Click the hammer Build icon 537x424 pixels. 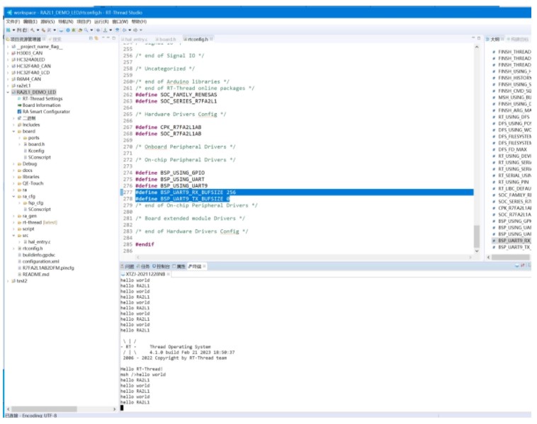[x=32, y=30]
